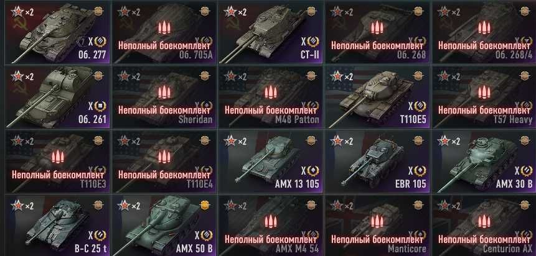
Task: Click the incomplete ammo shells icon on Sheridan
Action: pos(164,93)
